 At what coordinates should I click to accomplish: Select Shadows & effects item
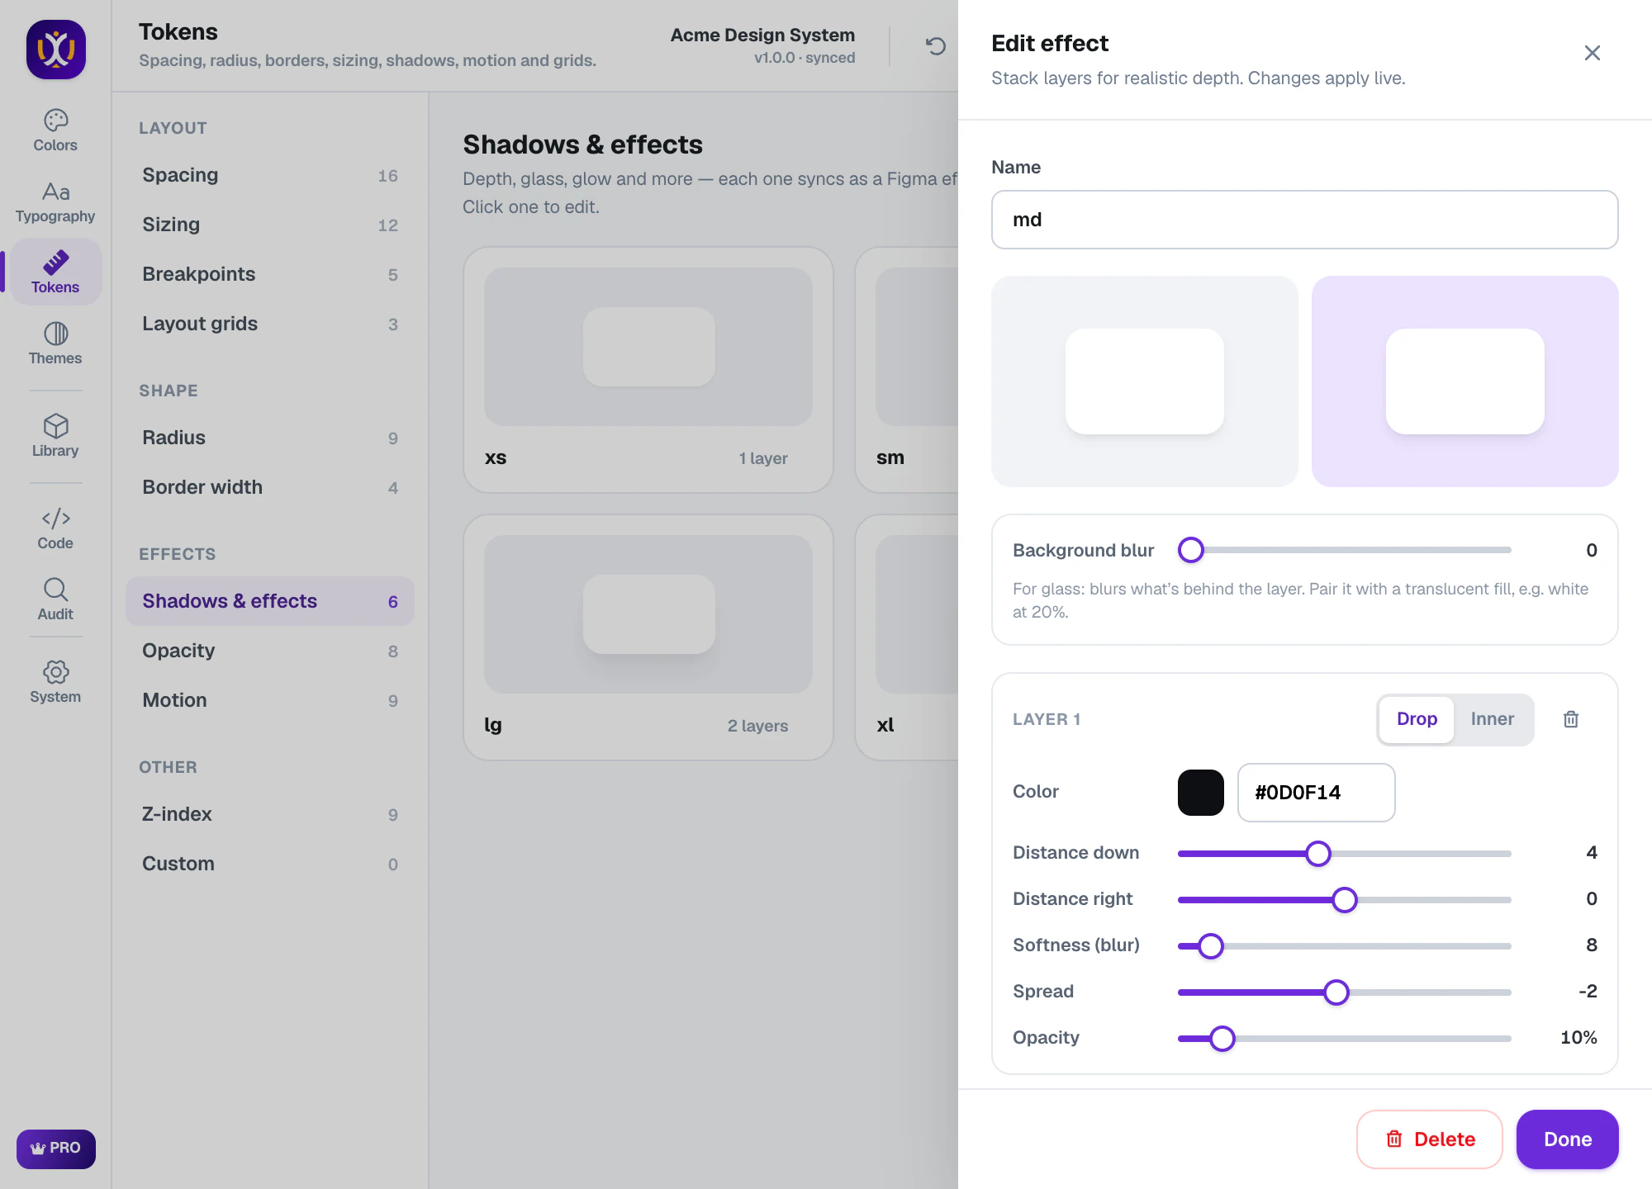click(270, 601)
